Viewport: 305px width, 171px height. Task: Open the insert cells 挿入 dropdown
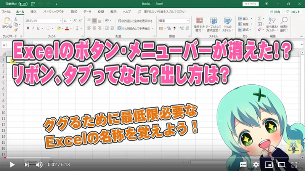(245, 19)
